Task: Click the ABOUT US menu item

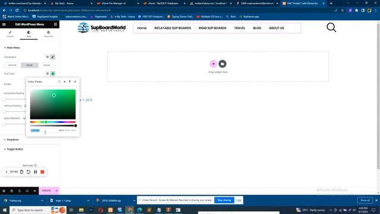Action: tap(277, 28)
